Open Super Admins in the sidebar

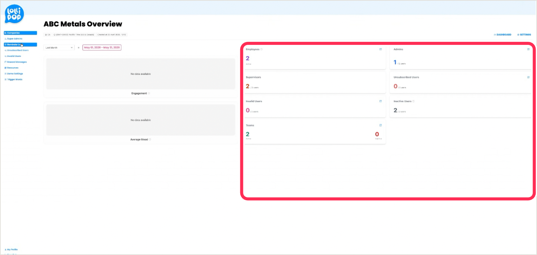14,39
